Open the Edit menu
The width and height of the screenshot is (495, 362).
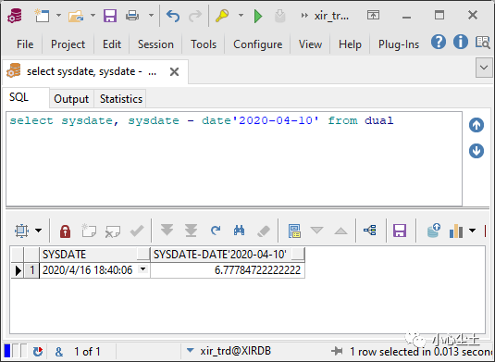(x=112, y=44)
